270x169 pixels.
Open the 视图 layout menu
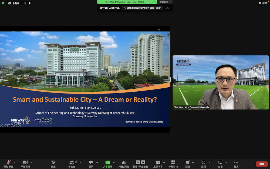click(x=263, y=3)
